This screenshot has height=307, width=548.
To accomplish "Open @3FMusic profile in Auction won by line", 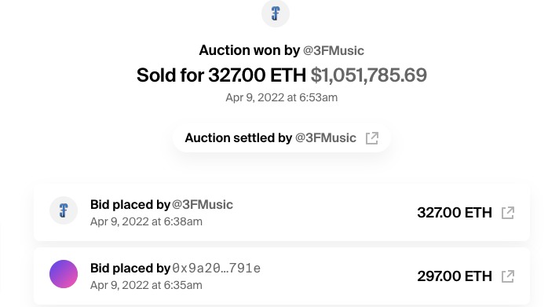I will click(334, 51).
